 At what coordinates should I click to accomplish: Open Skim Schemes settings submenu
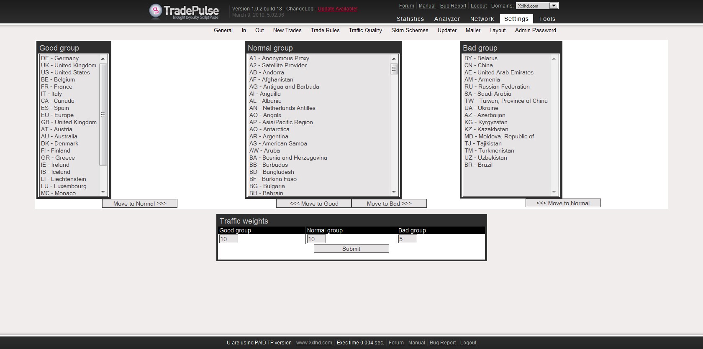pyautogui.click(x=410, y=30)
